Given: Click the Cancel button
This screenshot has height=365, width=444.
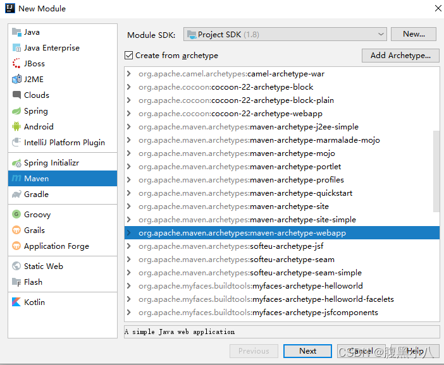Looking at the screenshot, I should (361, 351).
